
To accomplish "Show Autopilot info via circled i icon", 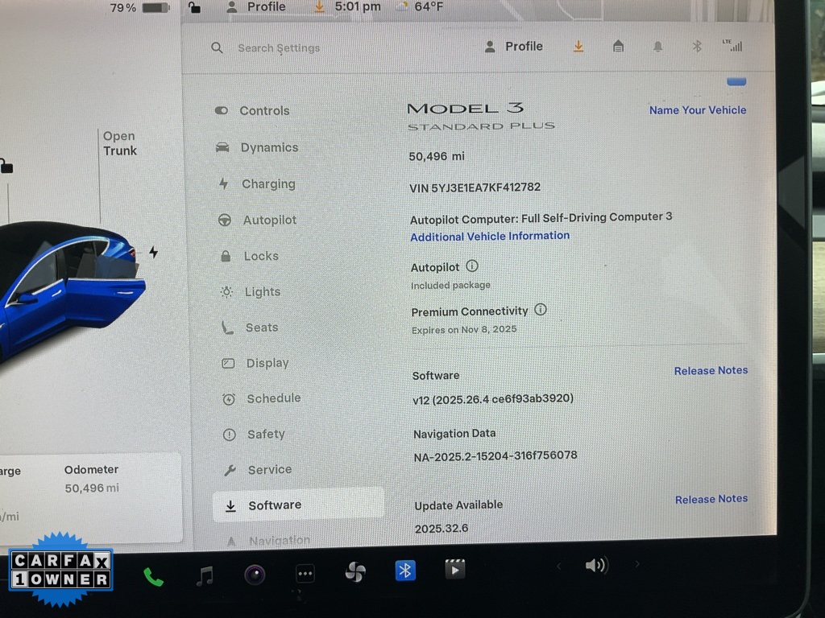I will [x=472, y=266].
